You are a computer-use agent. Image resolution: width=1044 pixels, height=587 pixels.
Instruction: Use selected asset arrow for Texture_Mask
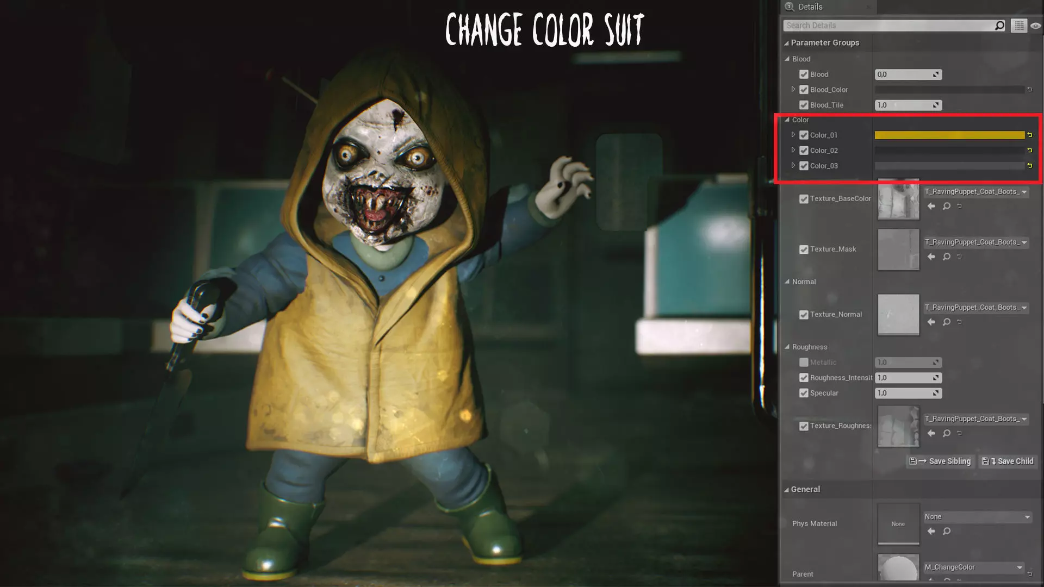click(x=931, y=257)
